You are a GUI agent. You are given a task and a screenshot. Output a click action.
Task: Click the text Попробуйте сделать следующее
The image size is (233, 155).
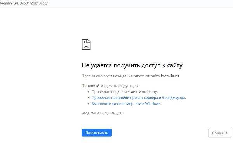click(x=110, y=86)
